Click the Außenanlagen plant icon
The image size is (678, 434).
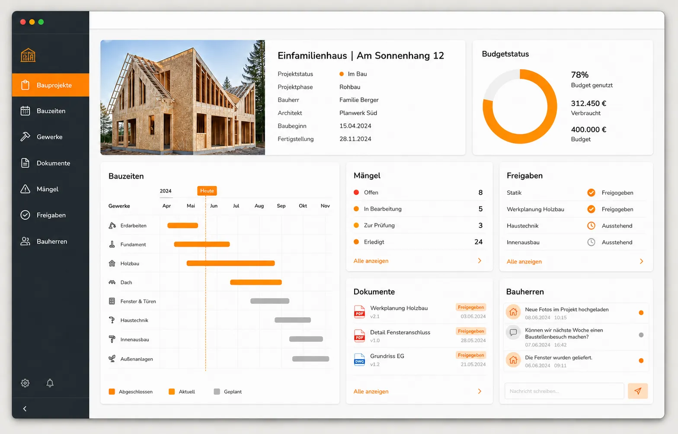coord(112,359)
